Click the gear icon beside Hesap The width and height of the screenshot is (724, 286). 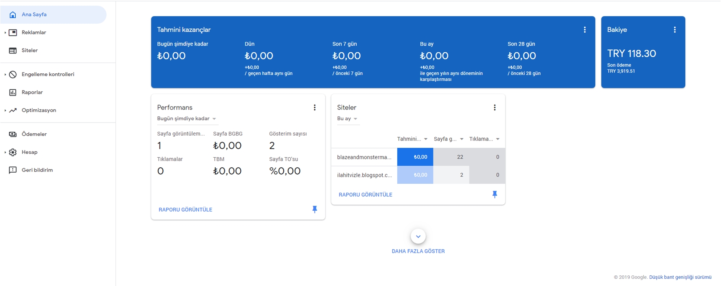[x=13, y=152]
